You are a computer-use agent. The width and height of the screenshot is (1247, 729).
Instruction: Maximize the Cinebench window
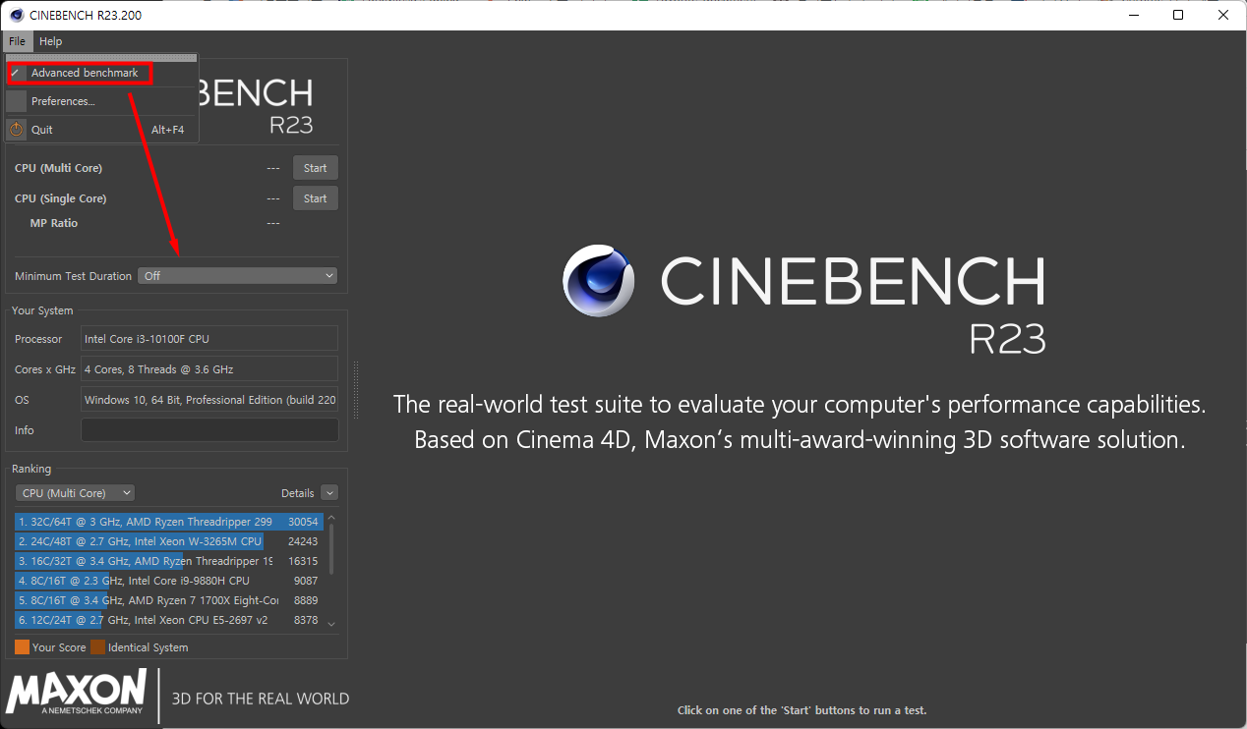coord(1178,15)
